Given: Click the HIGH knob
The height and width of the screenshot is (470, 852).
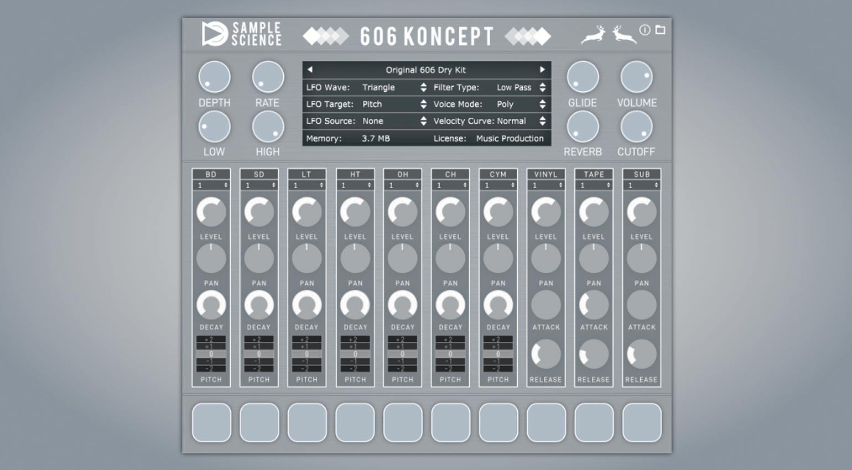Looking at the screenshot, I should click(x=268, y=127).
